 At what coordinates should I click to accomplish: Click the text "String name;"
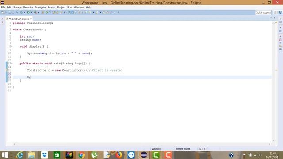pos(31,40)
